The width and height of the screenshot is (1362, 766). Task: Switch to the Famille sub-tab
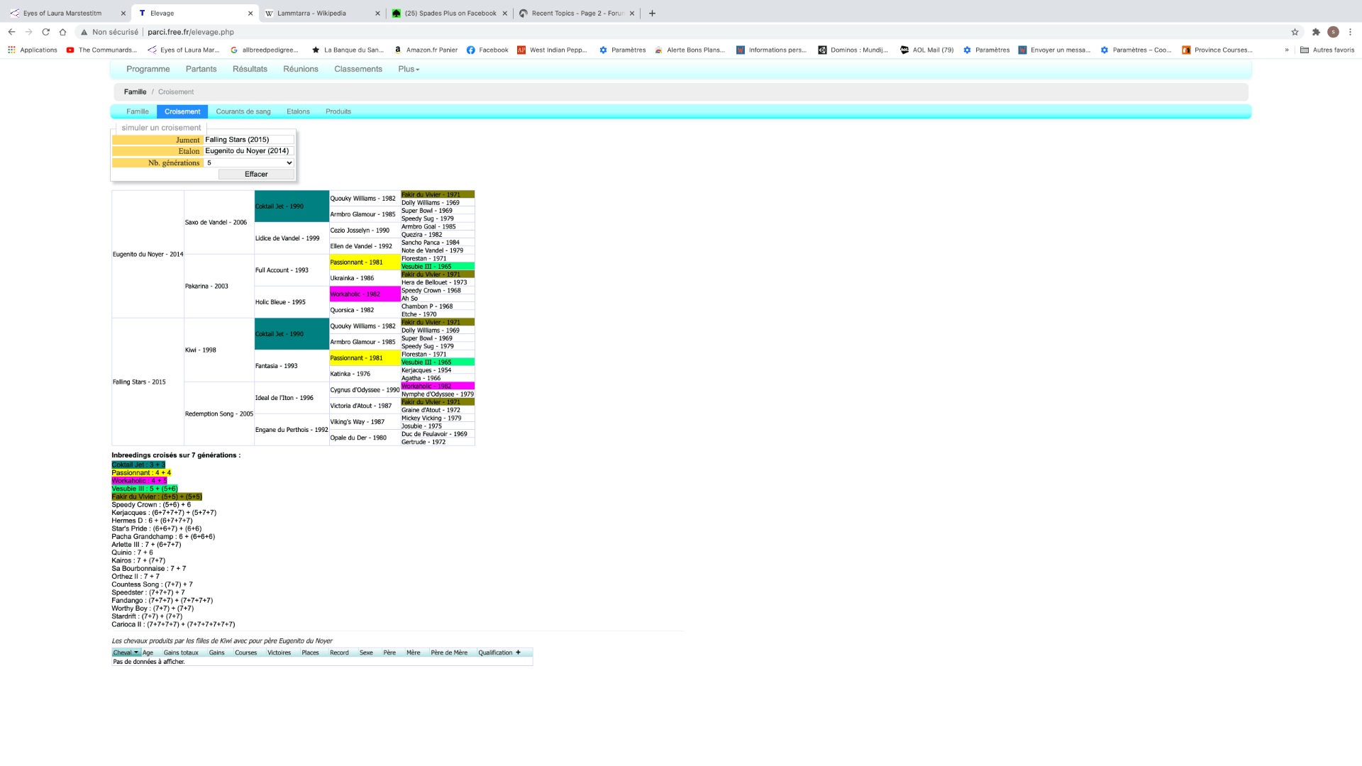coord(138,111)
